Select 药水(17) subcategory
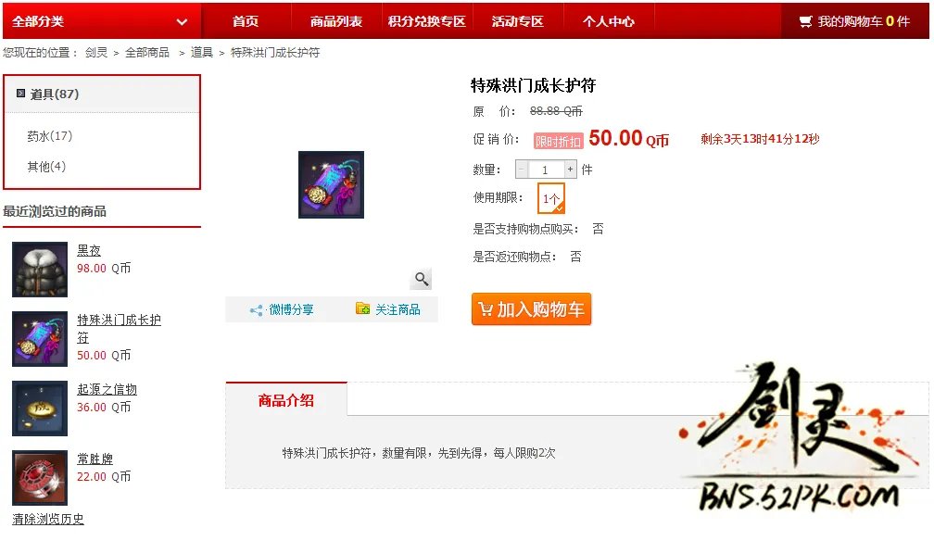The image size is (934, 553). (50, 136)
